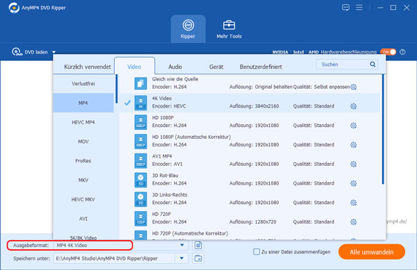Image resolution: width=417 pixels, height=270 pixels.
Task: Click the Auflösung 1280x720 text
Action: point(253,221)
